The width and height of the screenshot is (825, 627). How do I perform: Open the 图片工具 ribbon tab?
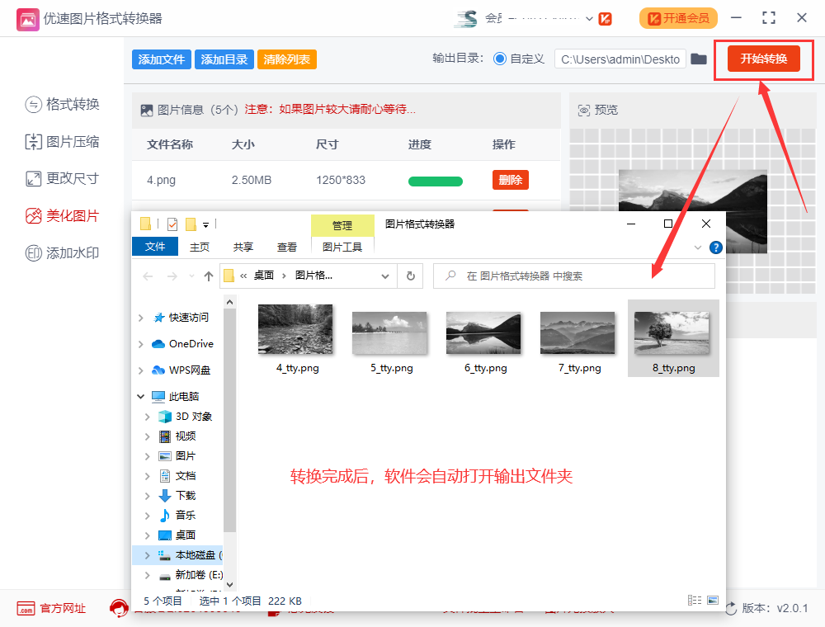coord(342,247)
